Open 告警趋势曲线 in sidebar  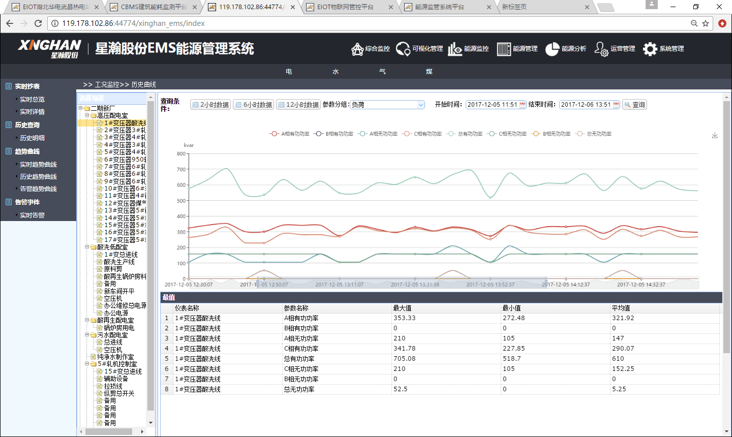[x=38, y=189]
